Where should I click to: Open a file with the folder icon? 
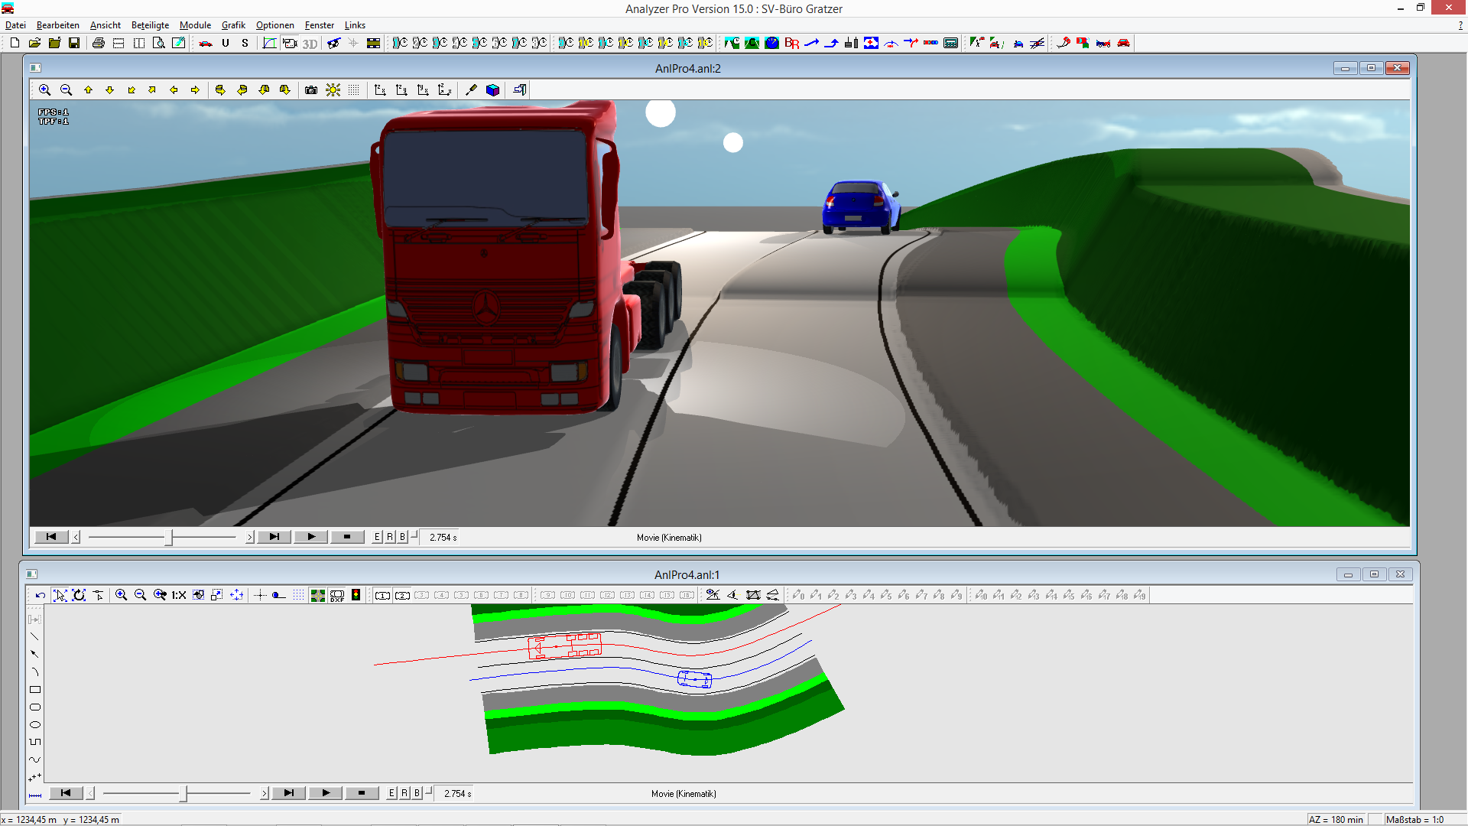coord(34,43)
